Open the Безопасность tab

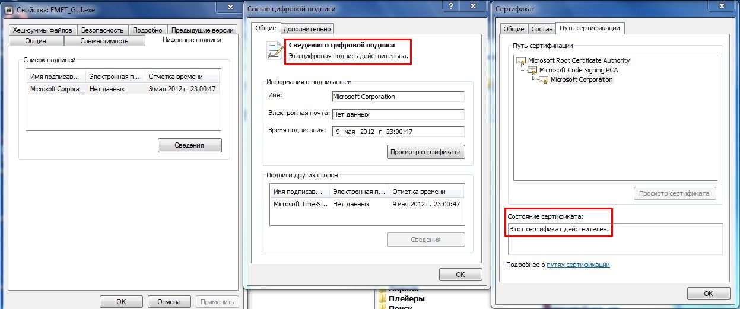tap(102, 30)
